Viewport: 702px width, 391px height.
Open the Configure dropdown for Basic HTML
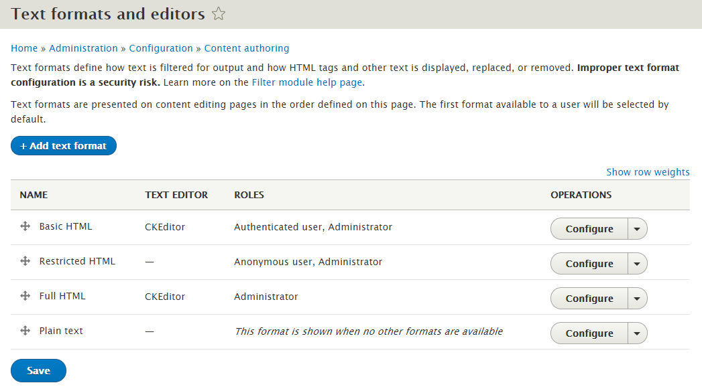[x=636, y=228]
